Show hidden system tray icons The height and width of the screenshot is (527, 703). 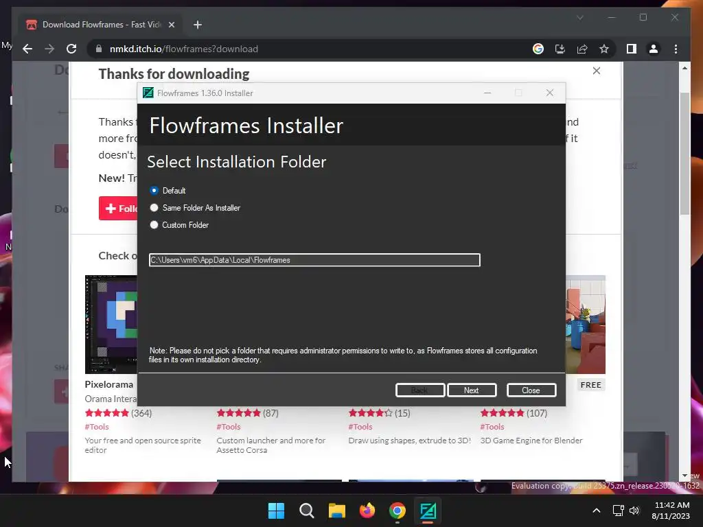(597, 511)
